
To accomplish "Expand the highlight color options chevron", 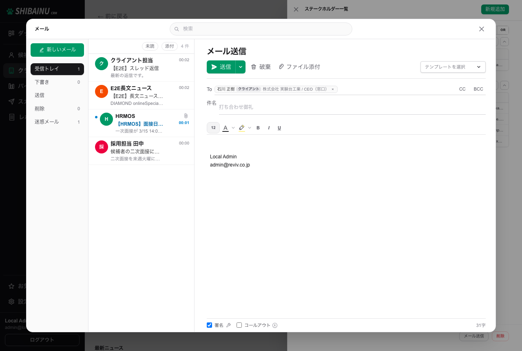I will 250,128.
